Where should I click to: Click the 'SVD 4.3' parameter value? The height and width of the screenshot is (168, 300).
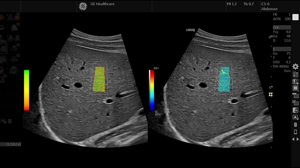(282, 62)
